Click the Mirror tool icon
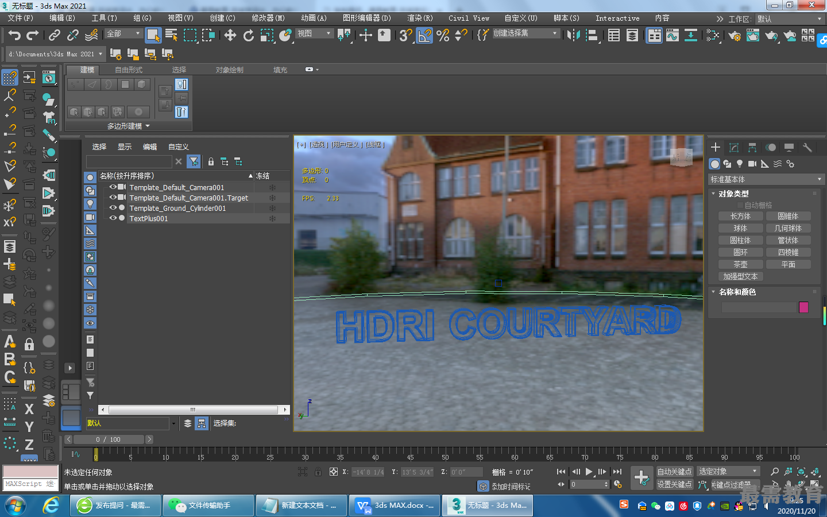 [x=573, y=35]
